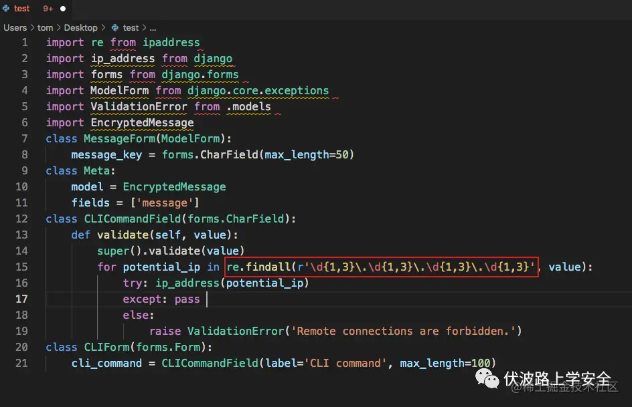Click 'raise' keyword on line 19

165,331
